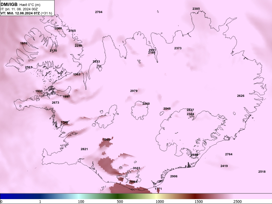Click the dark green section of the color bar
This screenshot has width=272, height=204.
pos(118,196)
